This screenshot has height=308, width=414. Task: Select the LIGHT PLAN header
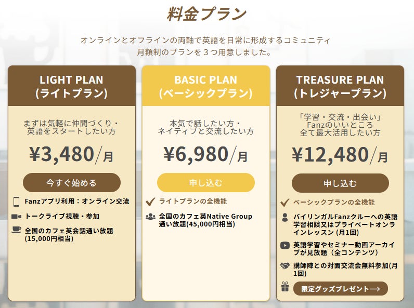(72, 87)
